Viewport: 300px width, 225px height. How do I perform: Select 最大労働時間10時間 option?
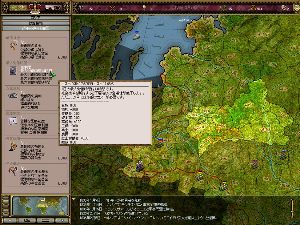[36, 78]
